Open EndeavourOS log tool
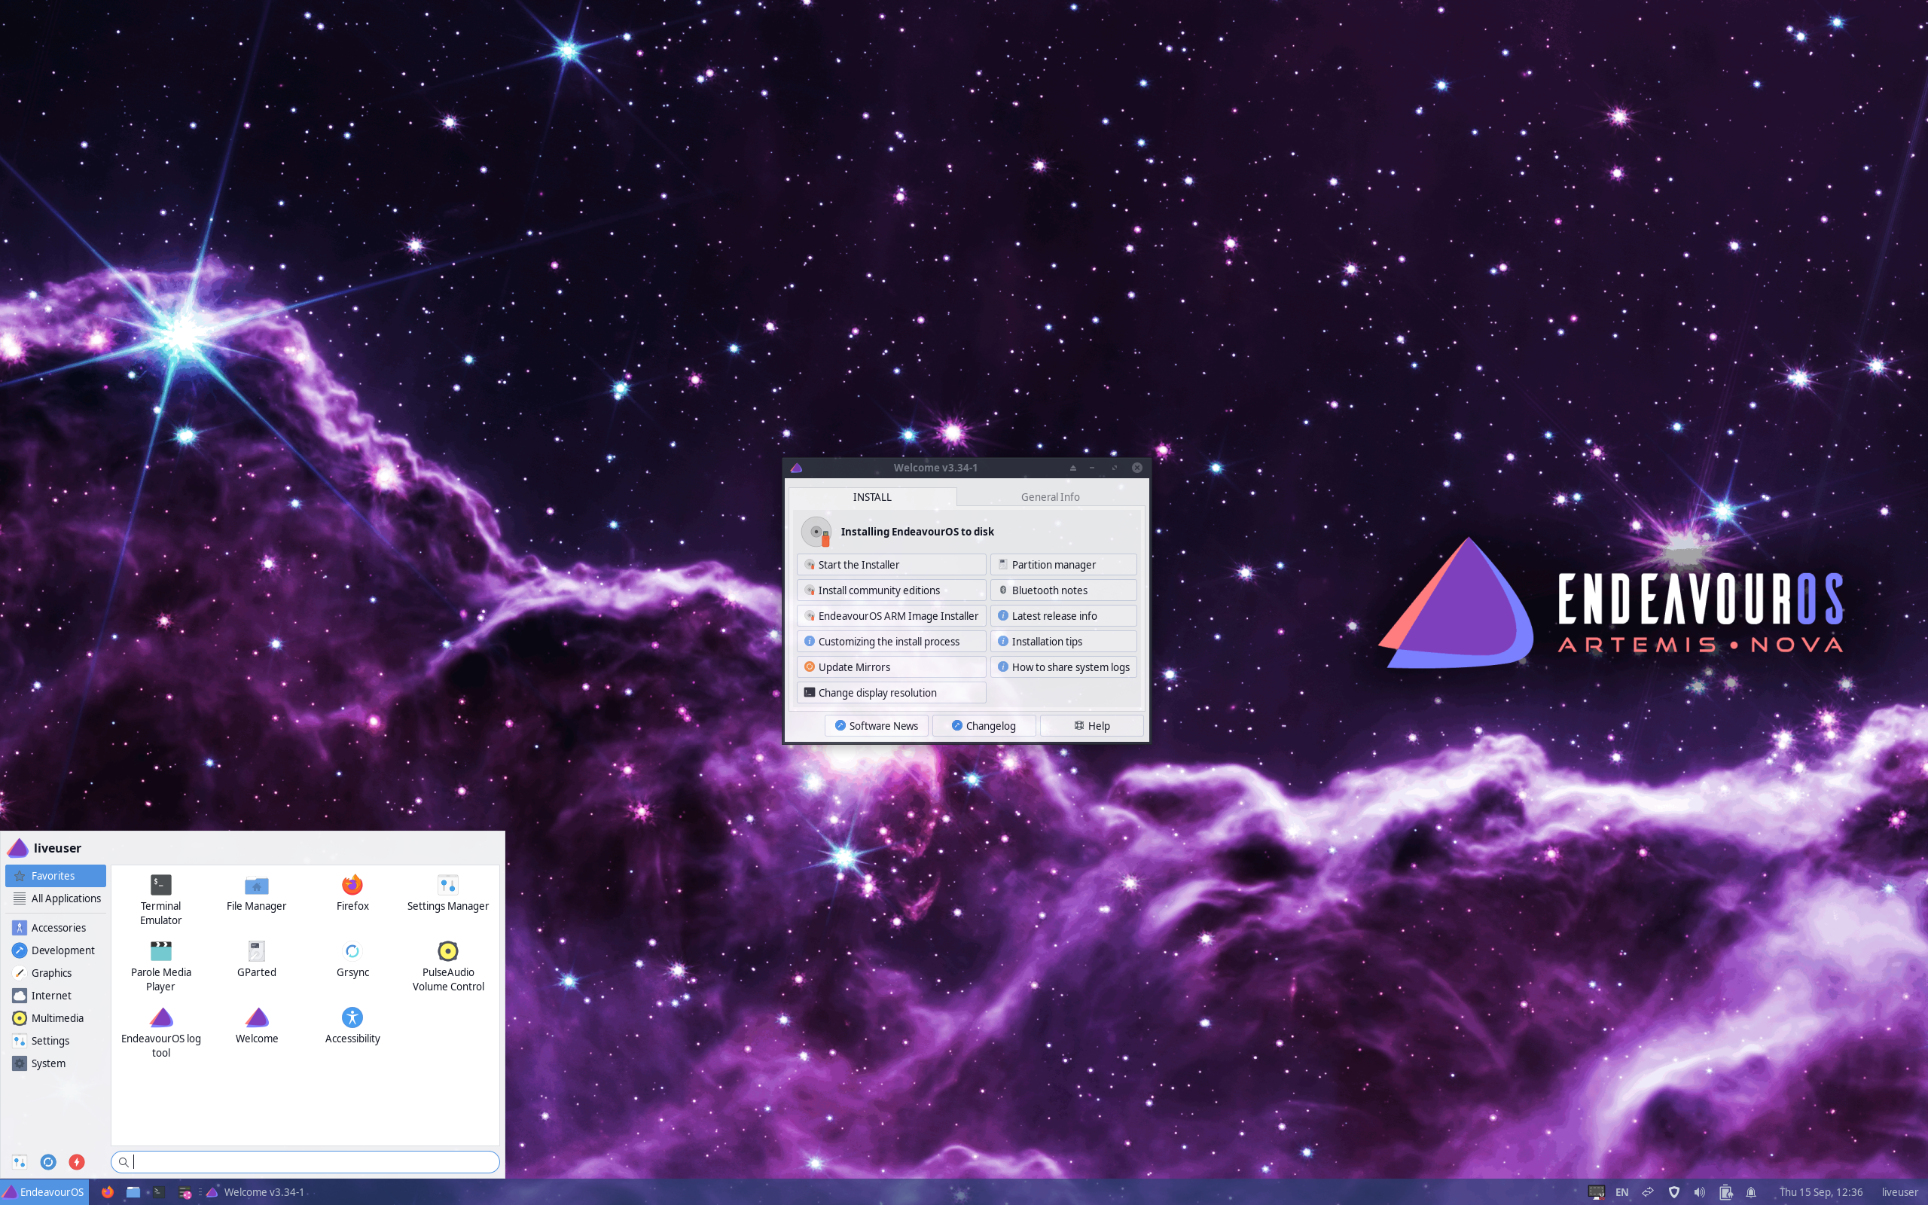1928x1205 pixels. pyautogui.click(x=160, y=1032)
